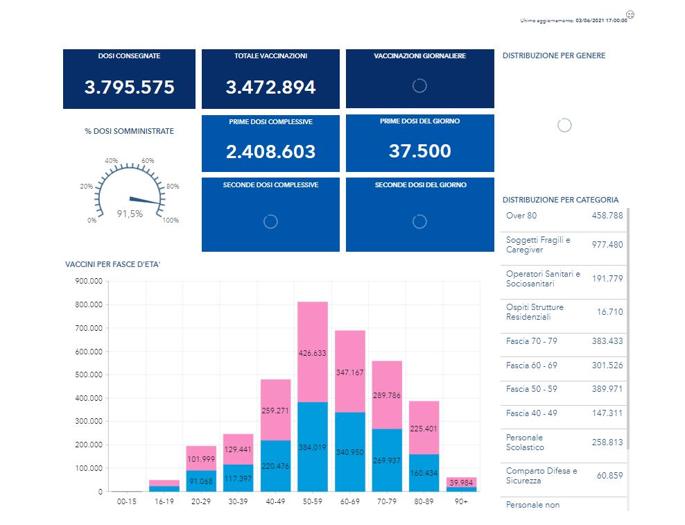
Task: Click the spinner in Seconde Dosi del Giorno
Action: 419,221
